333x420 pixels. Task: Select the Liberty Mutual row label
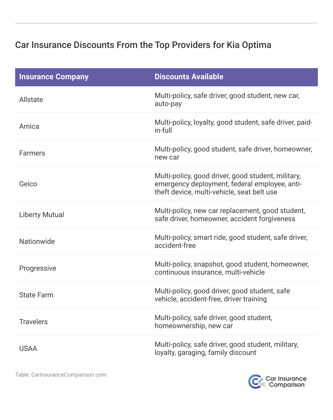pyautogui.click(x=42, y=215)
